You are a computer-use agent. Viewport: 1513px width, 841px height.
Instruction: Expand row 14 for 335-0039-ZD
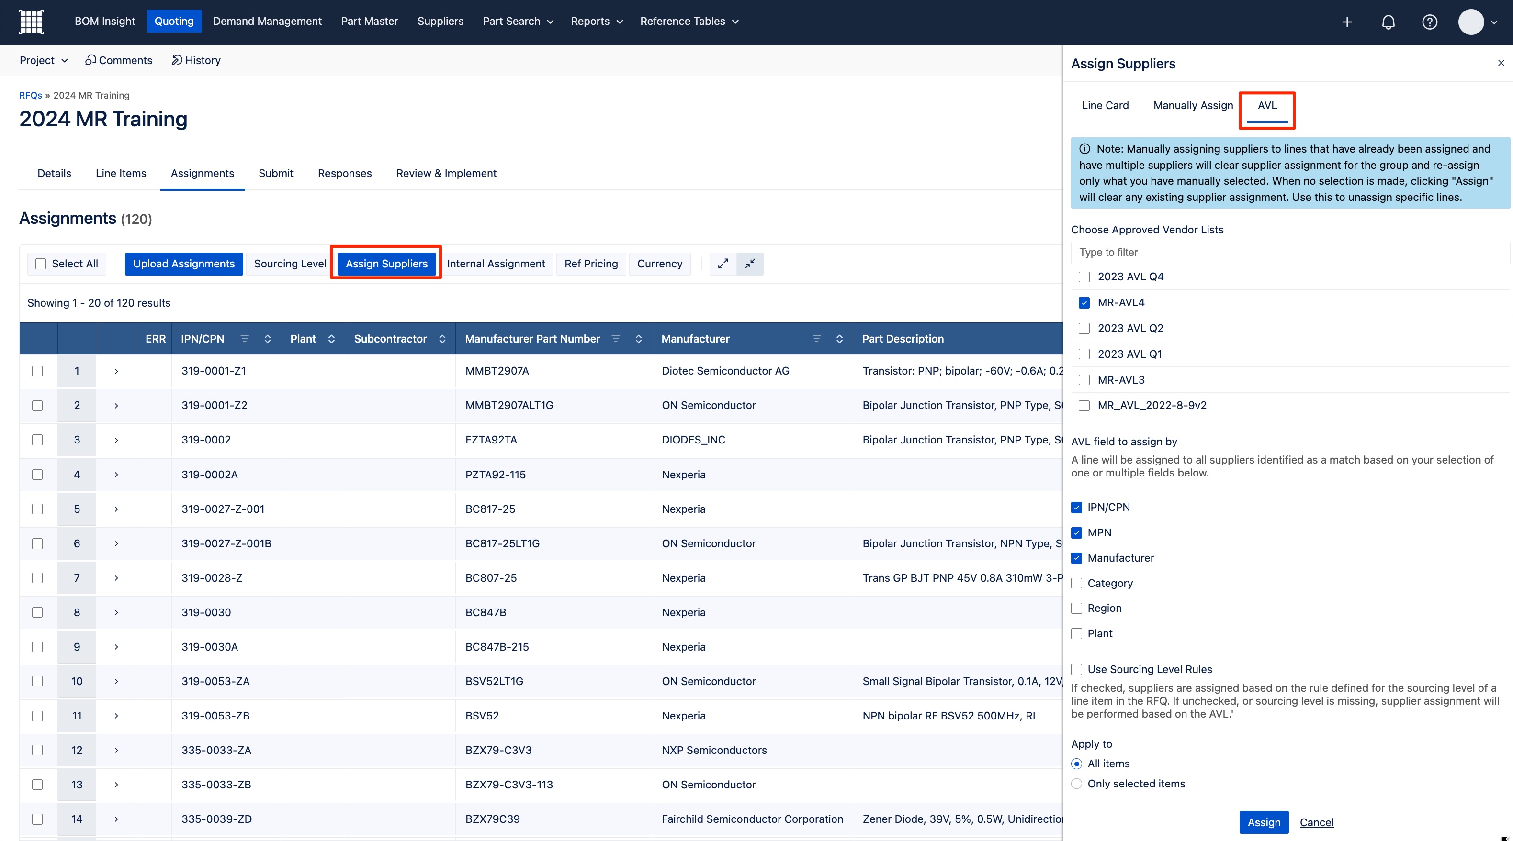[116, 819]
